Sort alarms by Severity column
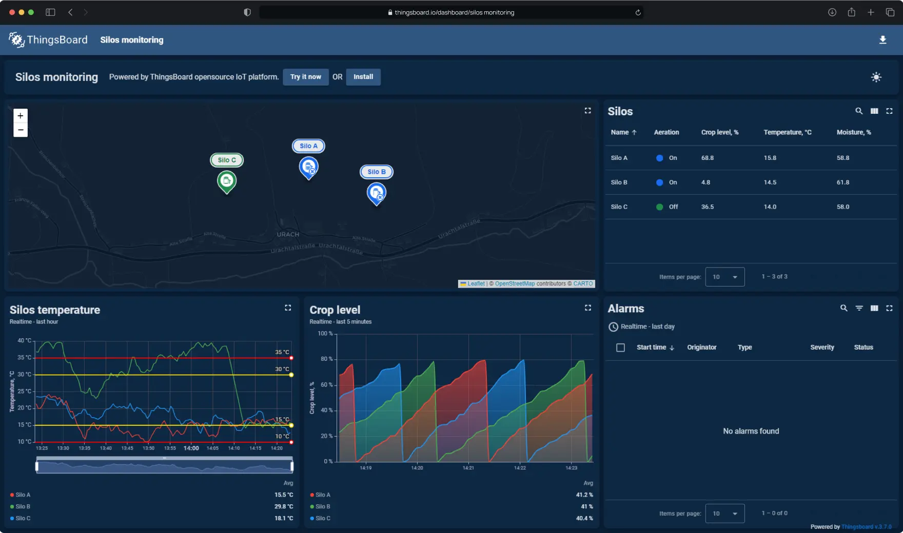Screen dimensions: 903x533 [822, 347]
